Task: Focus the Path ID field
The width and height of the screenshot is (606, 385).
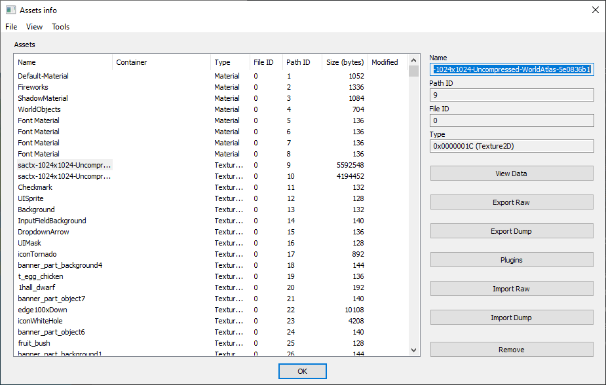Action: (x=512, y=95)
